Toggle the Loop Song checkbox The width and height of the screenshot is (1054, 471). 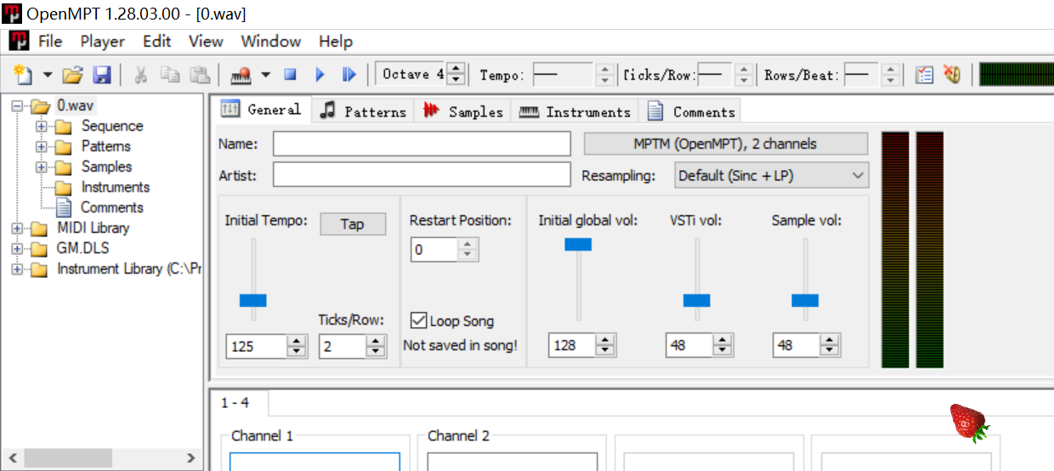418,321
